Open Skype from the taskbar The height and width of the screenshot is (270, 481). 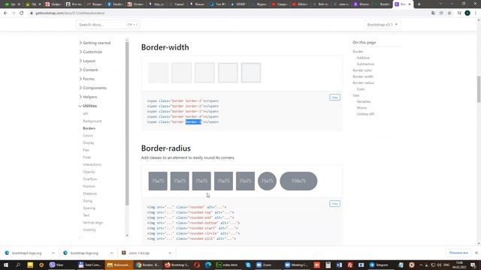click(x=248, y=265)
